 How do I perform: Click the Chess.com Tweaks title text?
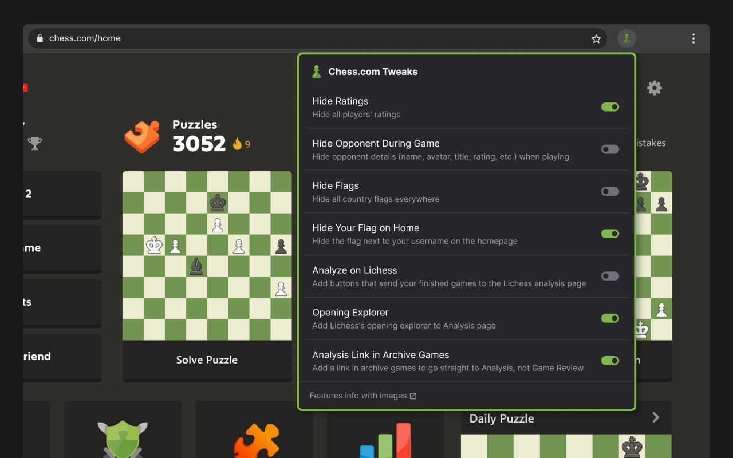point(373,72)
